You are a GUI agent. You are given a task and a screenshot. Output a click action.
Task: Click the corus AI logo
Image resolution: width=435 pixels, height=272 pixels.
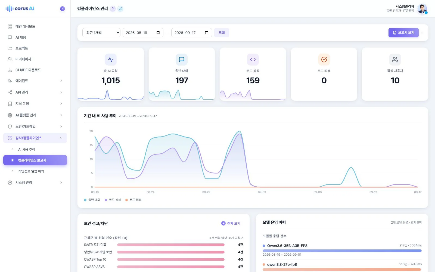[x=20, y=9]
